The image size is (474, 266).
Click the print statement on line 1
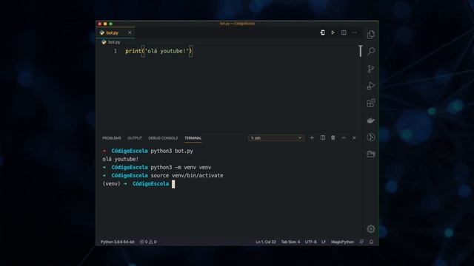coord(158,51)
